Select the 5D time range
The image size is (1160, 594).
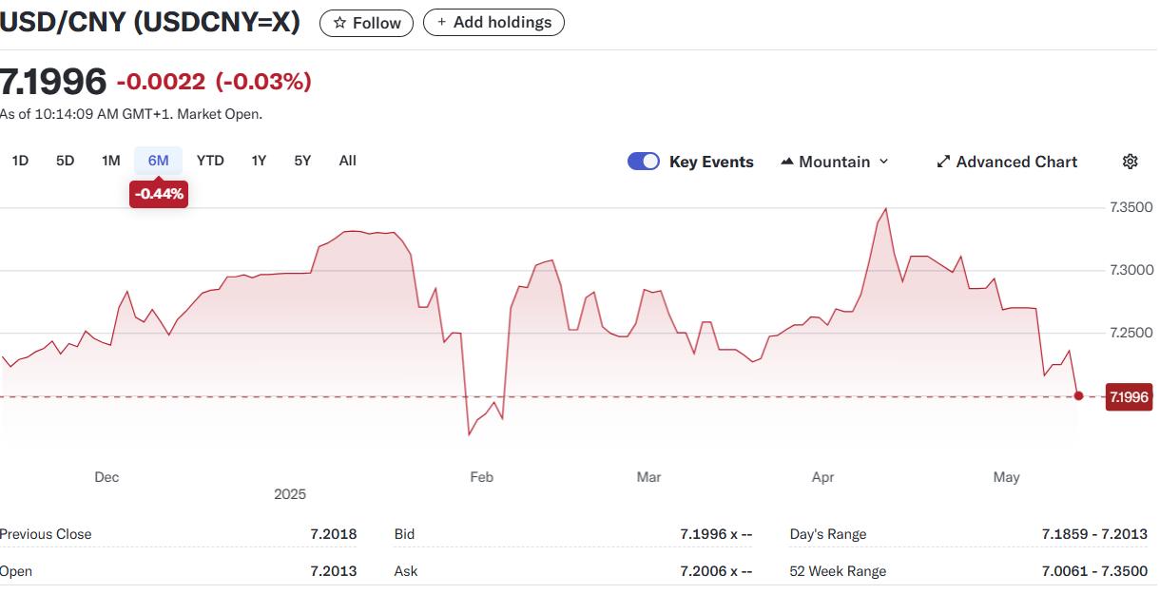[65, 161]
